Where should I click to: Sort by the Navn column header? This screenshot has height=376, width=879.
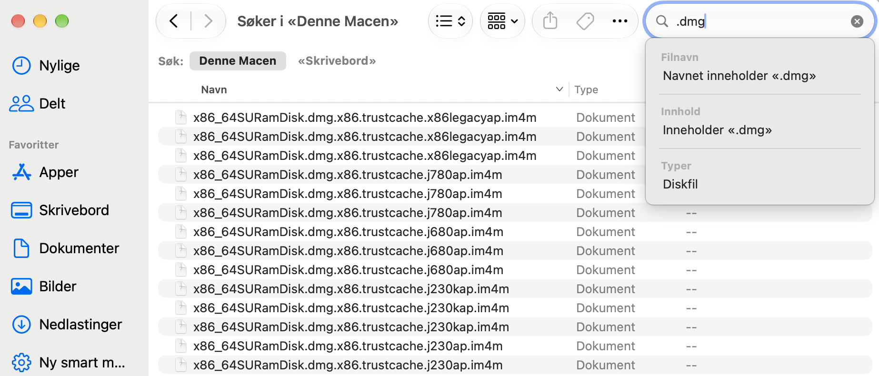point(214,89)
